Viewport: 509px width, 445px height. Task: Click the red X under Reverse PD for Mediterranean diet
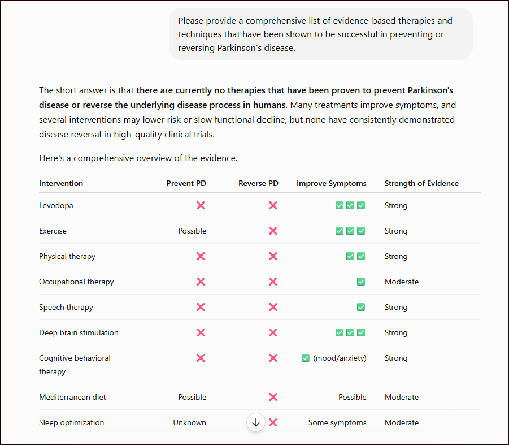tap(273, 397)
